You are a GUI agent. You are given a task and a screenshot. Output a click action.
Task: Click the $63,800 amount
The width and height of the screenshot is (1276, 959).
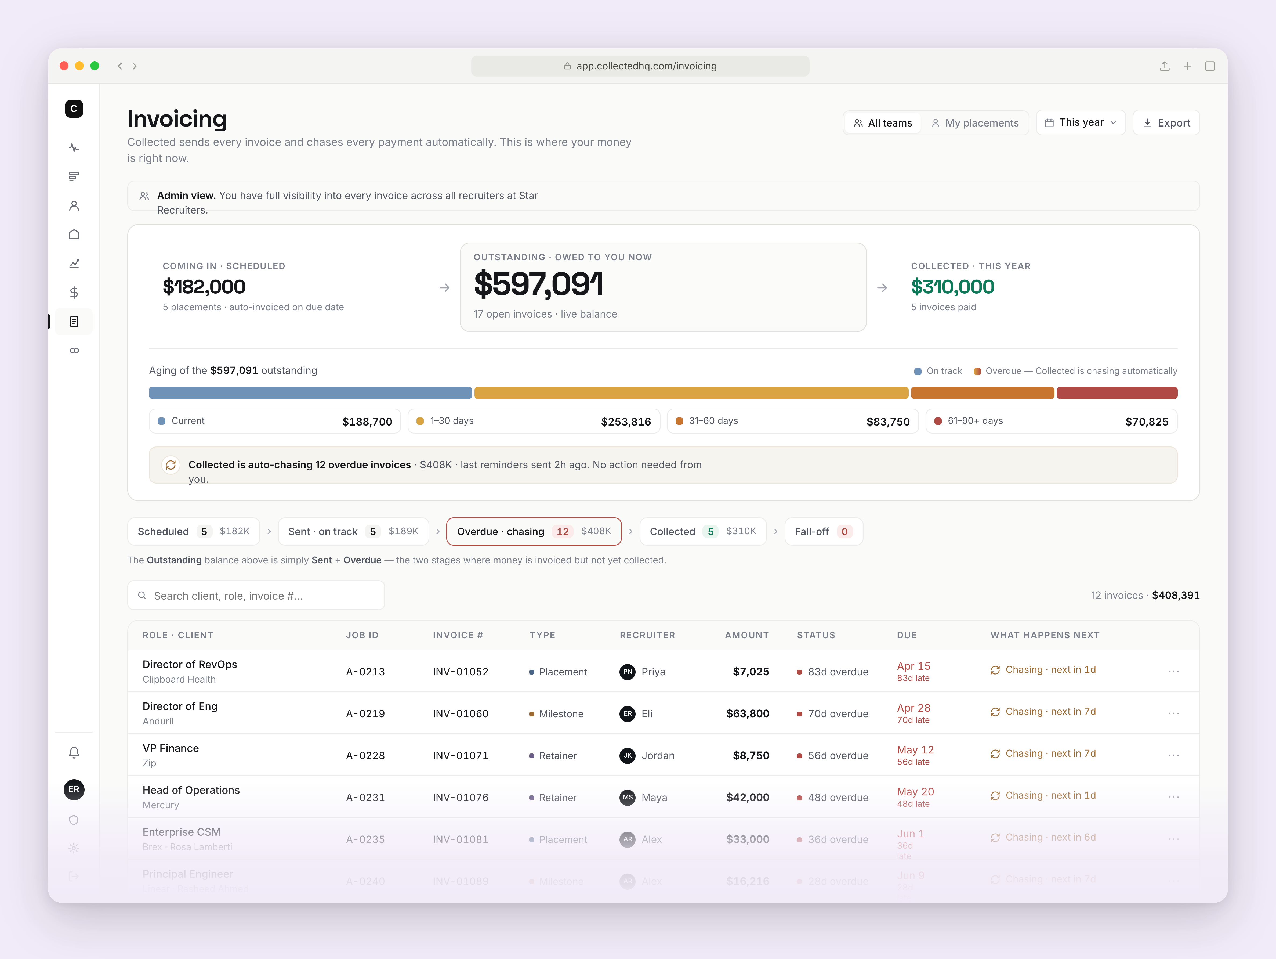click(747, 714)
